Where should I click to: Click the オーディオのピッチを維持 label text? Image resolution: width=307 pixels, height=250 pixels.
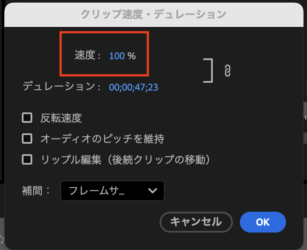(x=102, y=139)
